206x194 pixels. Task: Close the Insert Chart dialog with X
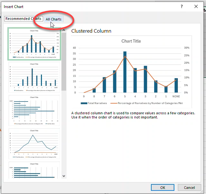tap(196, 6)
